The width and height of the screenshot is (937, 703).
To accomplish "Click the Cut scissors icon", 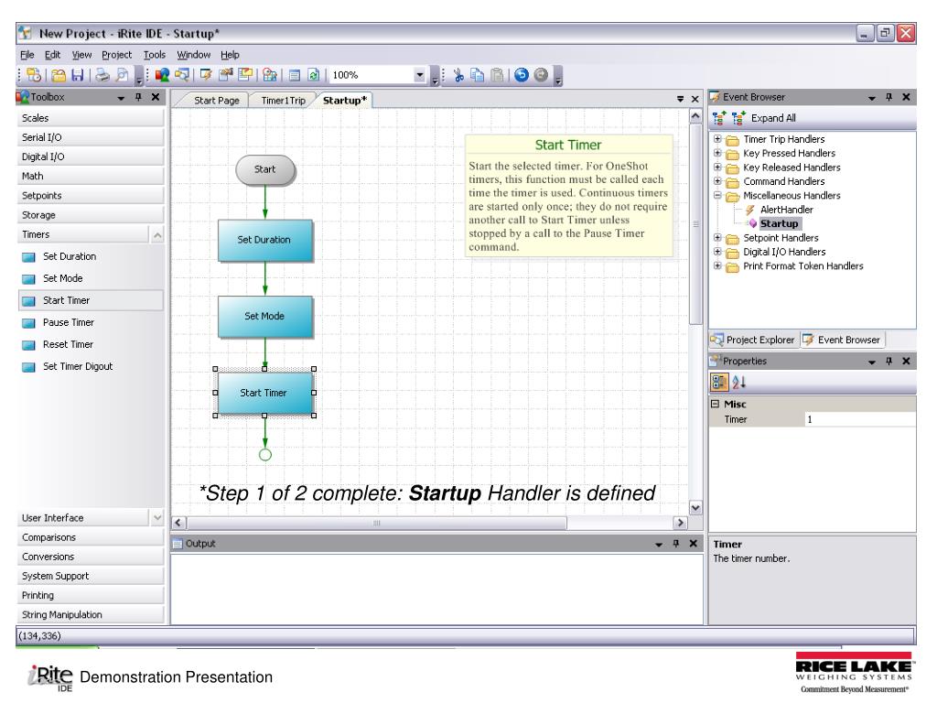I will click(458, 75).
